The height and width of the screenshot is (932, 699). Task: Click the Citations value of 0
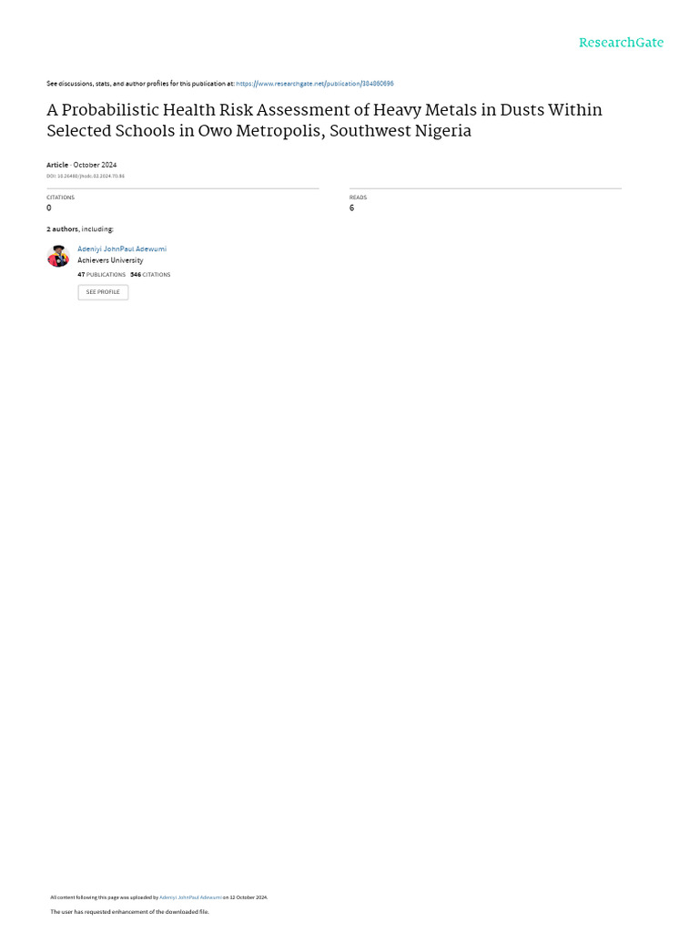pyautogui.click(x=49, y=208)
